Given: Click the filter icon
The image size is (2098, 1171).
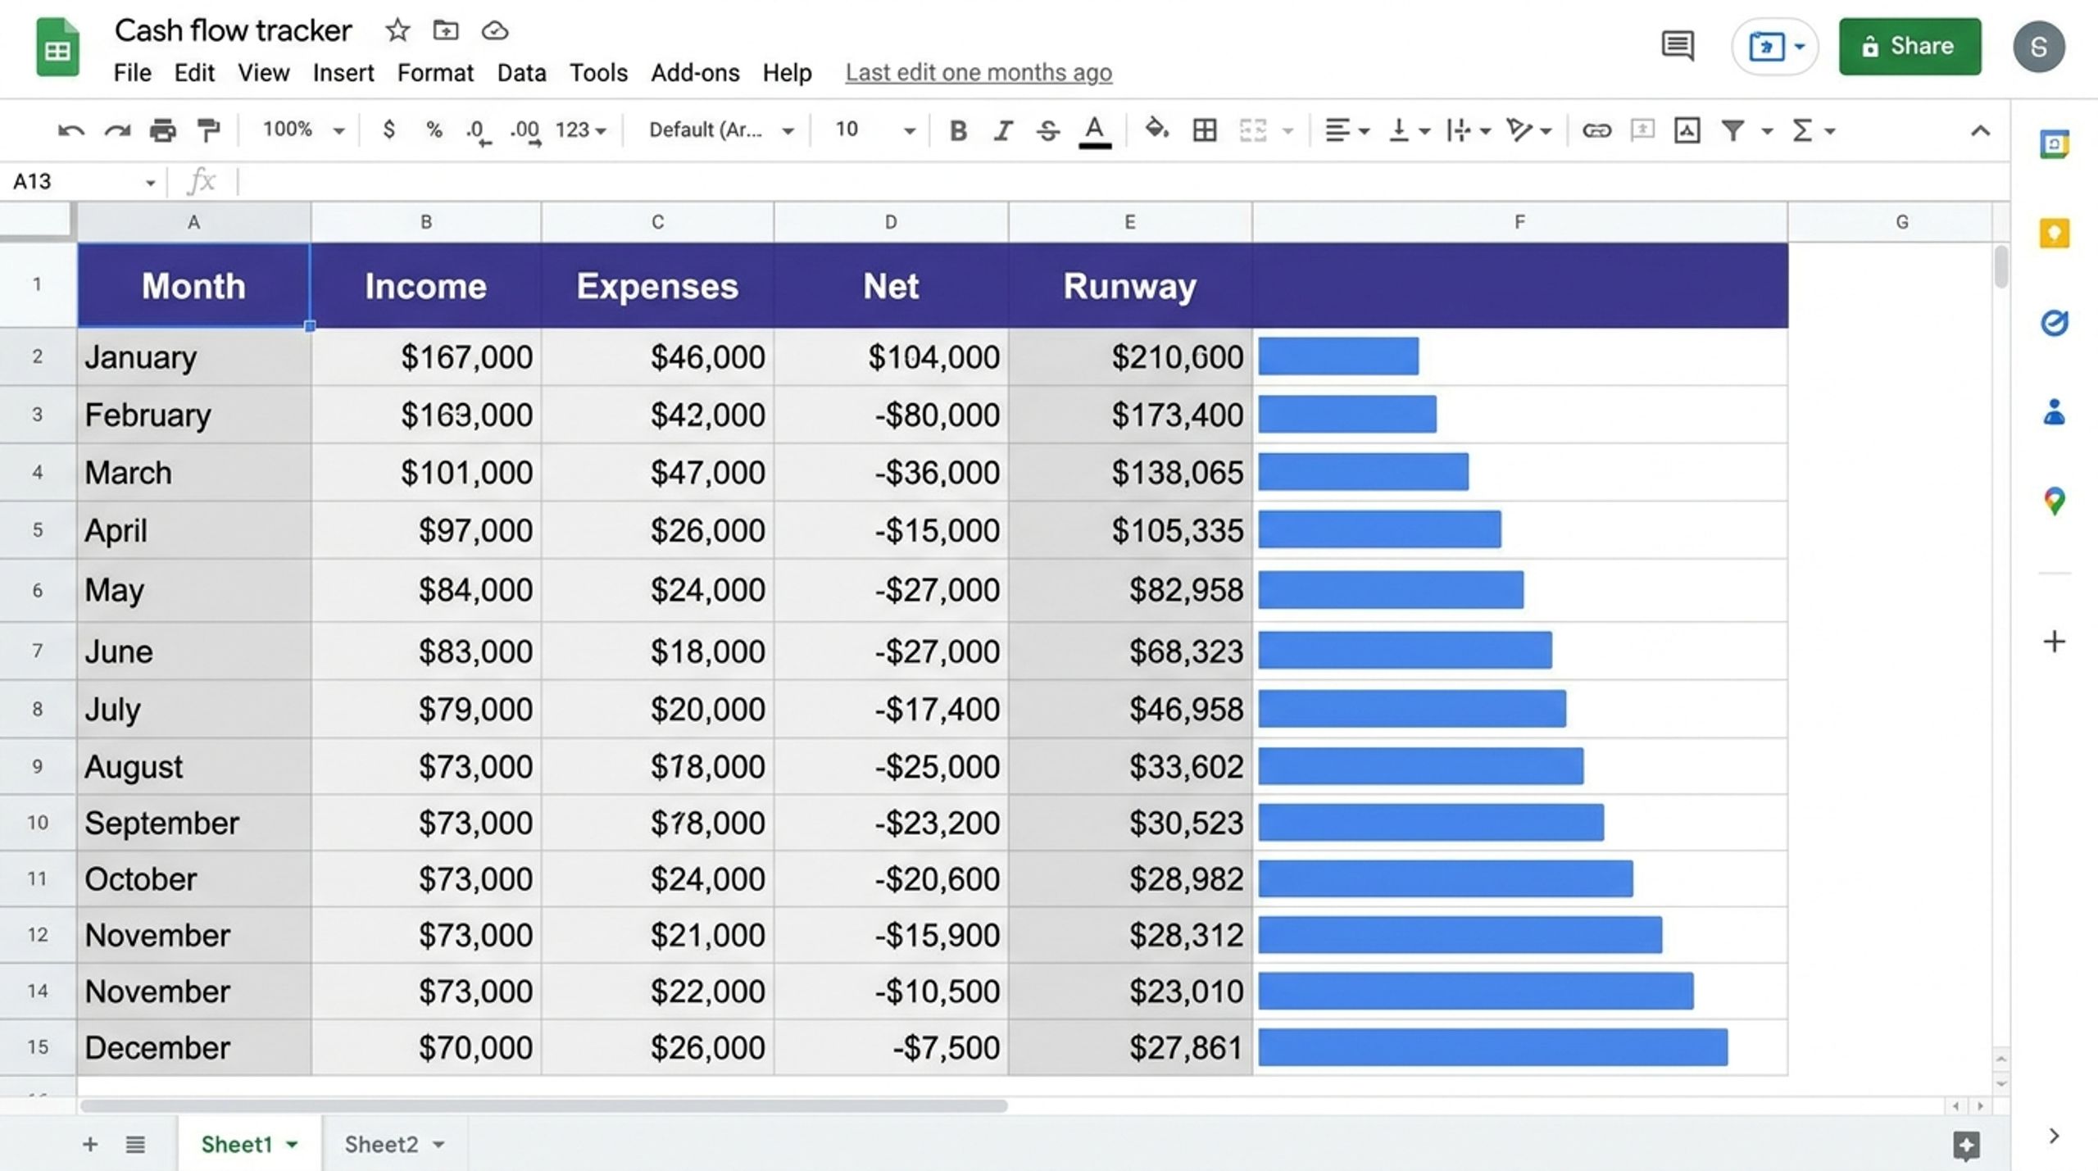Looking at the screenshot, I should [x=1732, y=130].
